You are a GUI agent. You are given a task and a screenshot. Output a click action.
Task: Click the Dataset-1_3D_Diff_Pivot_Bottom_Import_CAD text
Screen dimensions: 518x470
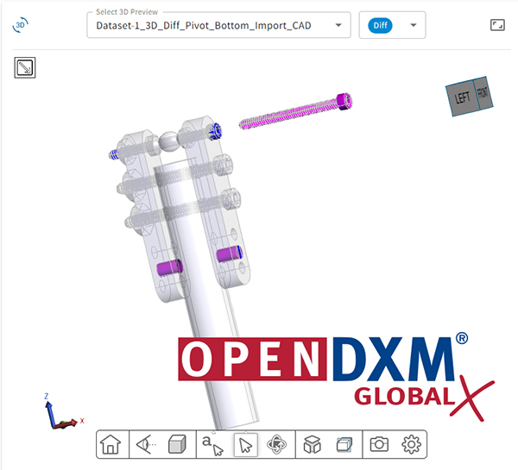[204, 26]
